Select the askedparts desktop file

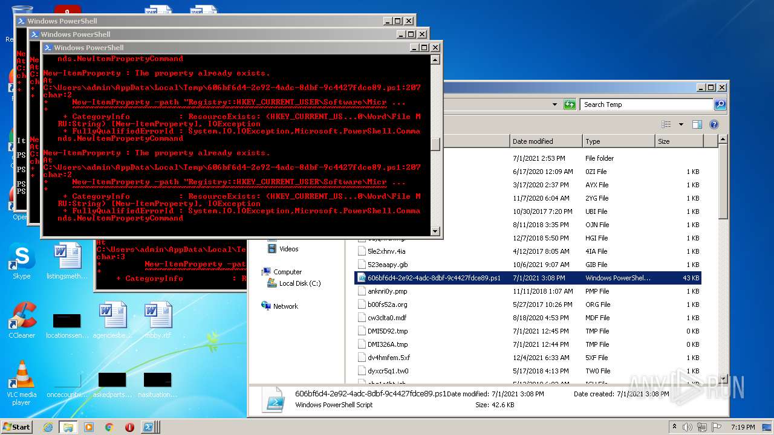click(112, 384)
